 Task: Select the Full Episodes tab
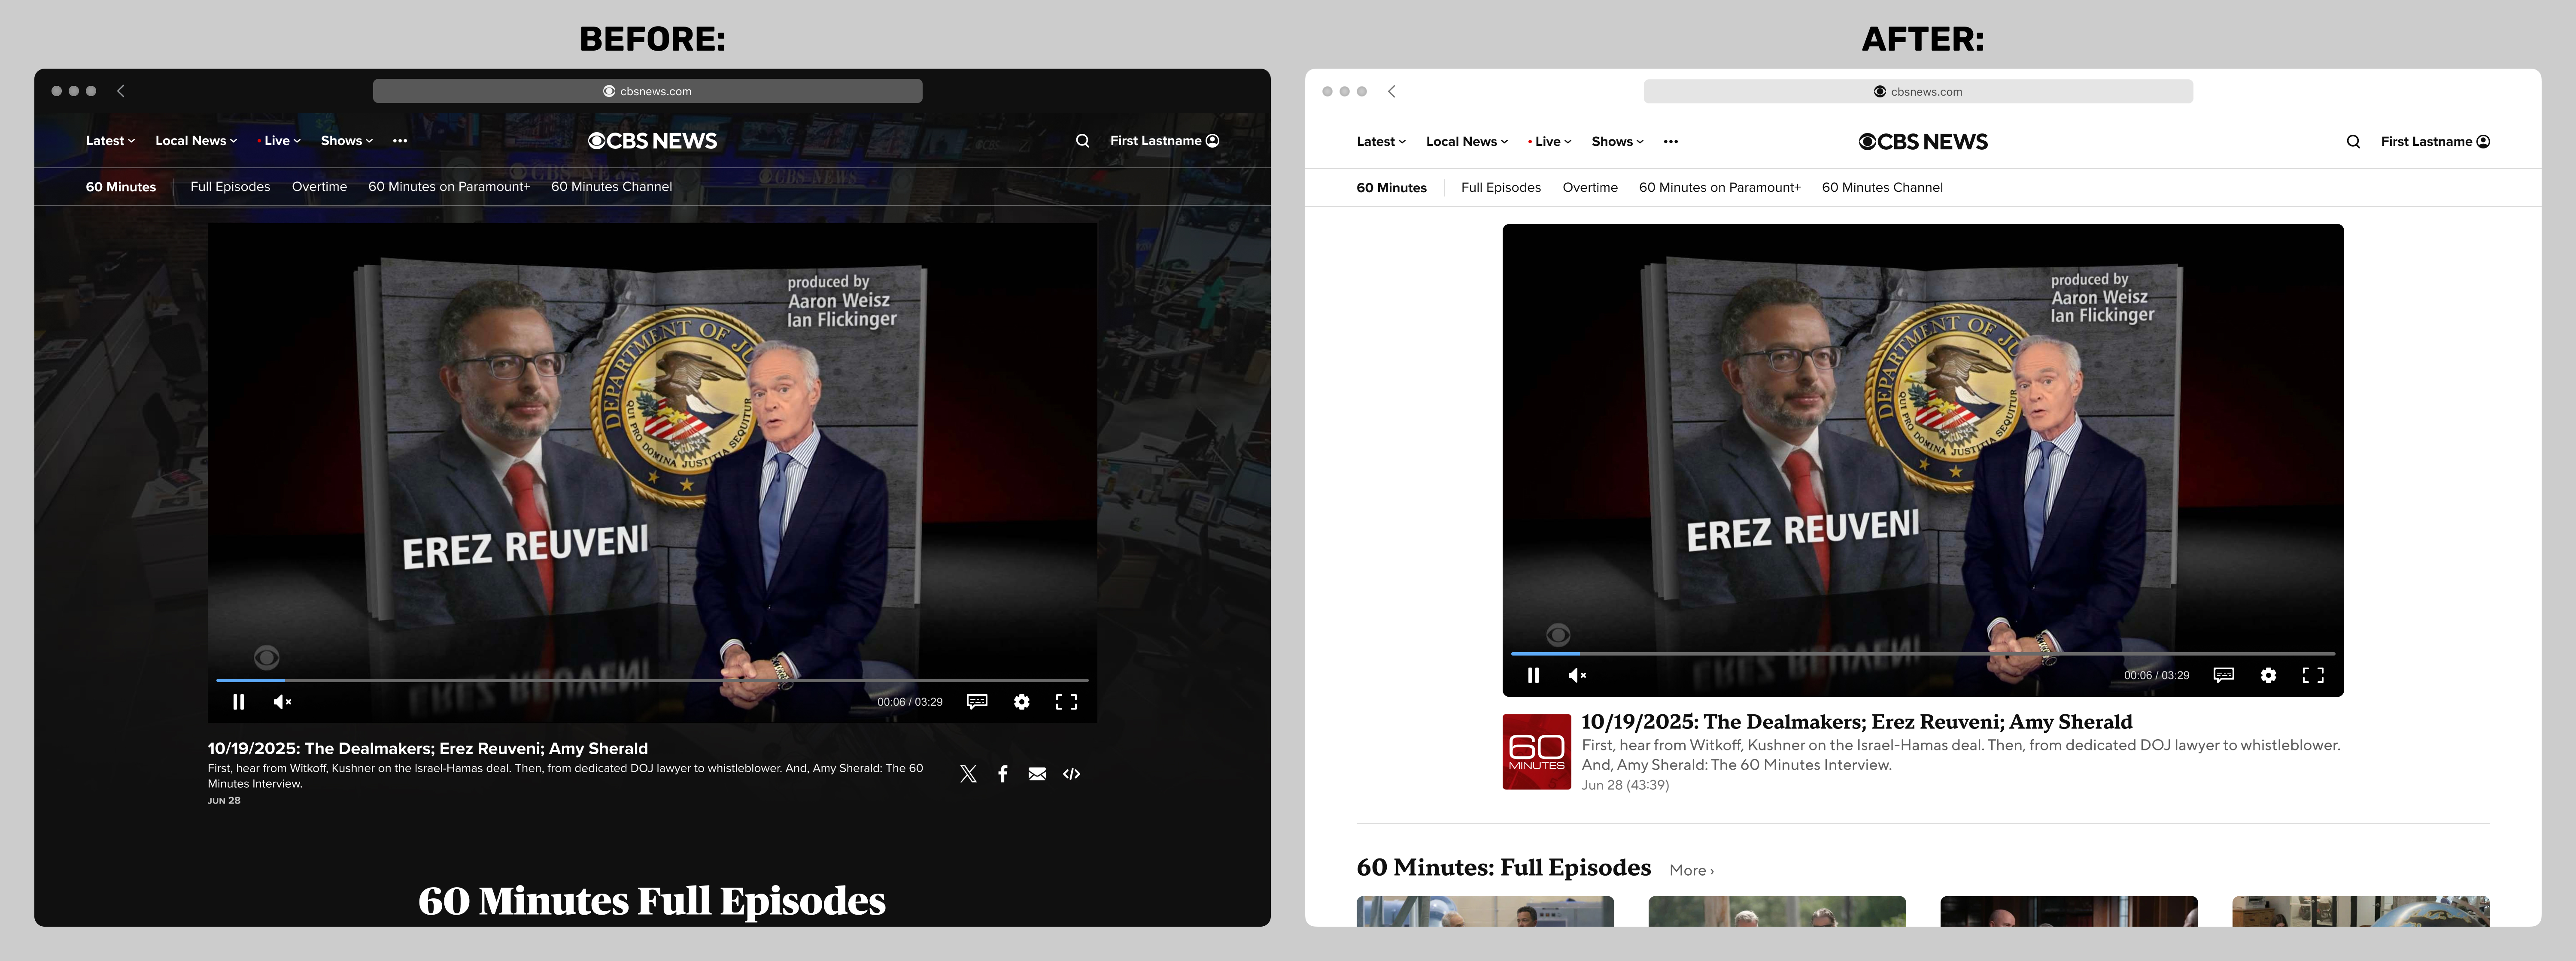pyautogui.click(x=230, y=187)
